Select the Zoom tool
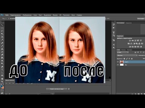This screenshot has height=108, width=145. tap(2, 82)
